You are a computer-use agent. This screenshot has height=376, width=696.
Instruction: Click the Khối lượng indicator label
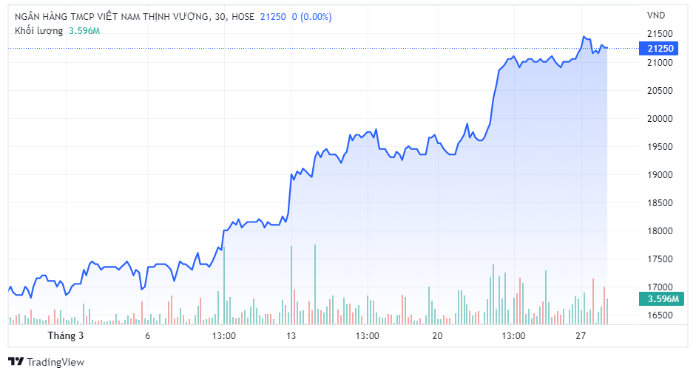pyautogui.click(x=39, y=30)
